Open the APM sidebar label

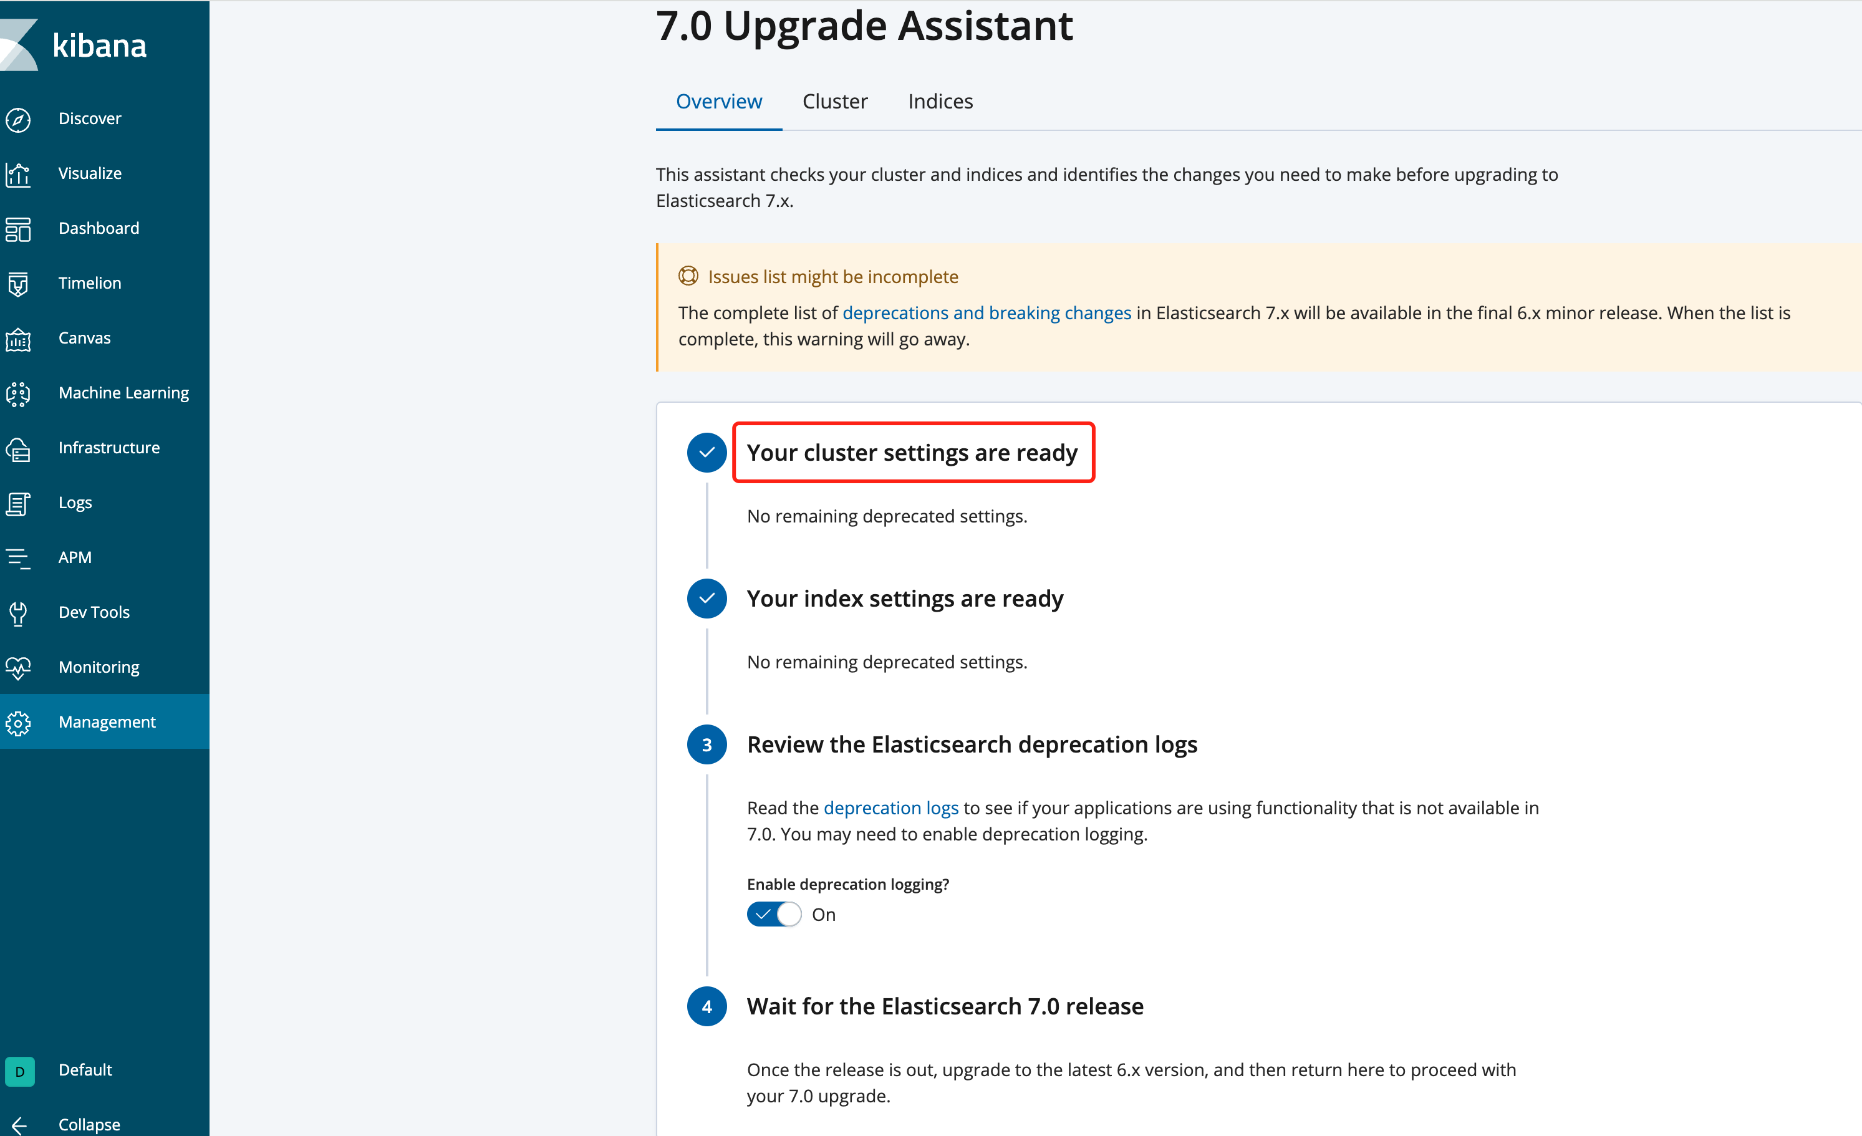[x=75, y=557]
